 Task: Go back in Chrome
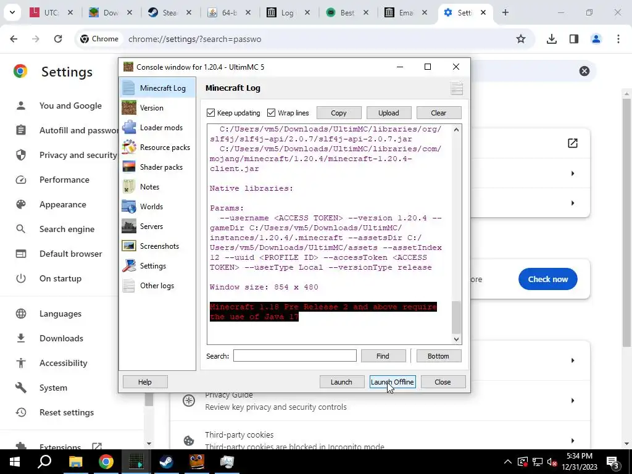[x=14, y=39]
